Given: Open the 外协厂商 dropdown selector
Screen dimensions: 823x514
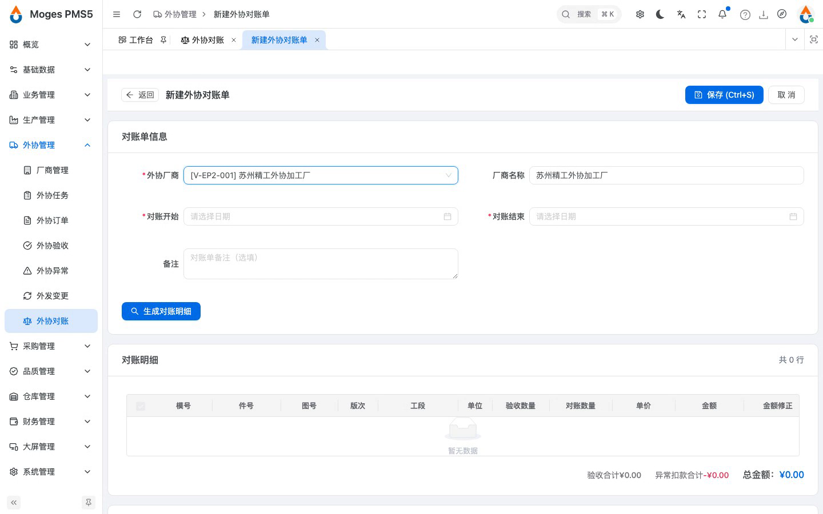Looking at the screenshot, I should 321,175.
